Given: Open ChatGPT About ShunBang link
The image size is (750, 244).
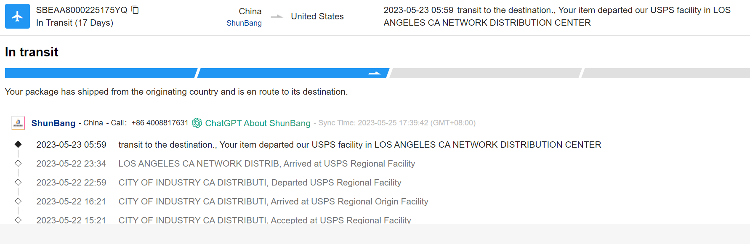Looking at the screenshot, I should (x=258, y=123).
